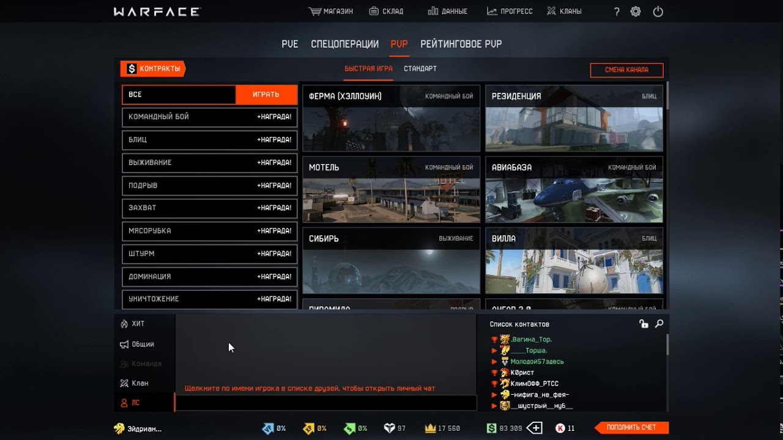This screenshot has height=440, width=783.
Task: Click the VP booster 0% icon
Action: tap(267, 428)
